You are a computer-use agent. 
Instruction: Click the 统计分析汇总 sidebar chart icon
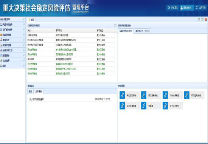pos(2,50)
